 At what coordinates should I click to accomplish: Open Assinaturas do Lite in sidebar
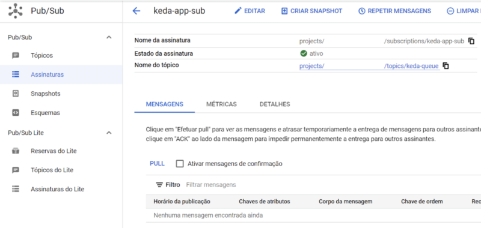[57, 189]
